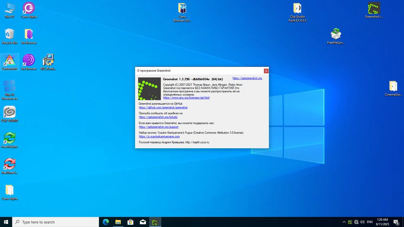Click the Русский перевод Андрея Кравцова line

coord(174,142)
